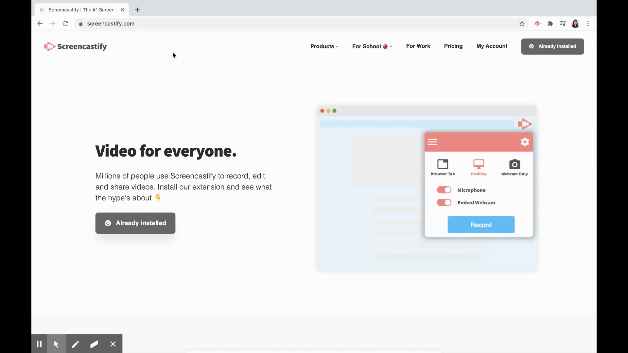The width and height of the screenshot is (628, 353).
Task: Click the pause button in recording toolbar
Action: tap(39, 344)
